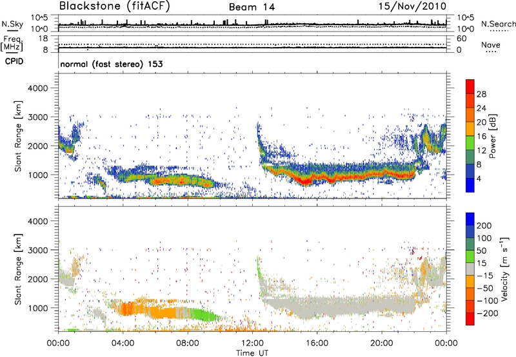516x357 pixels.
Task: Click the date '15/Nov/2010'
Action: pyautogui.click(x=412, y=6)
